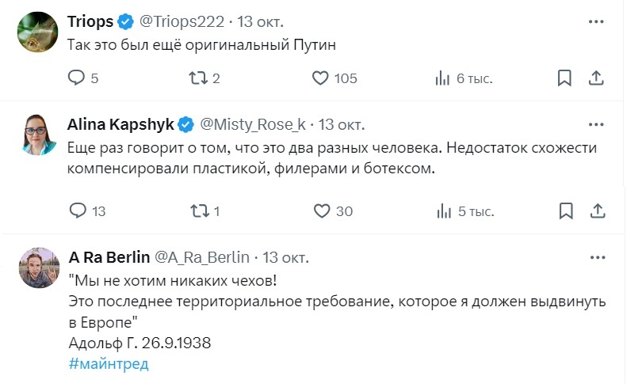Bookmark the Triops tweet
Image resolution: width=642 pixels, height=387 pixels.
click(x=564, y=78)
